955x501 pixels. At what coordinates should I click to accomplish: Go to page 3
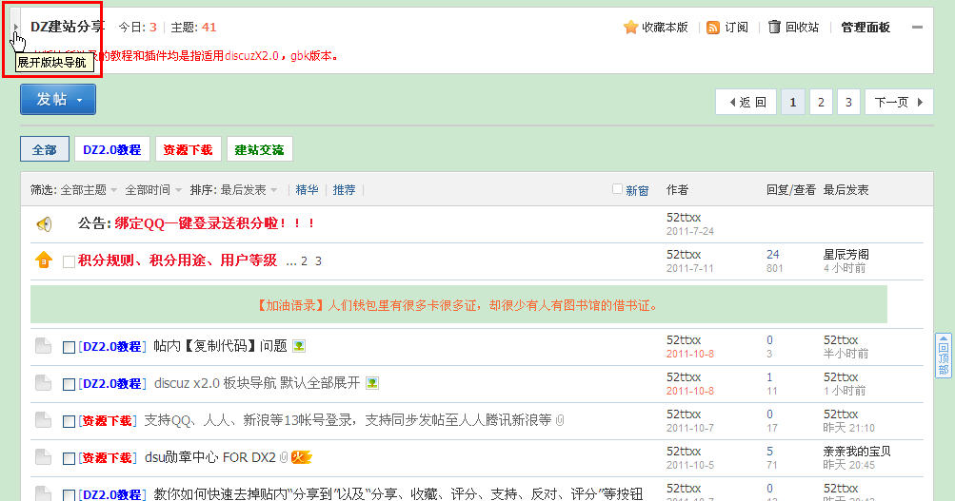(848, 102)
